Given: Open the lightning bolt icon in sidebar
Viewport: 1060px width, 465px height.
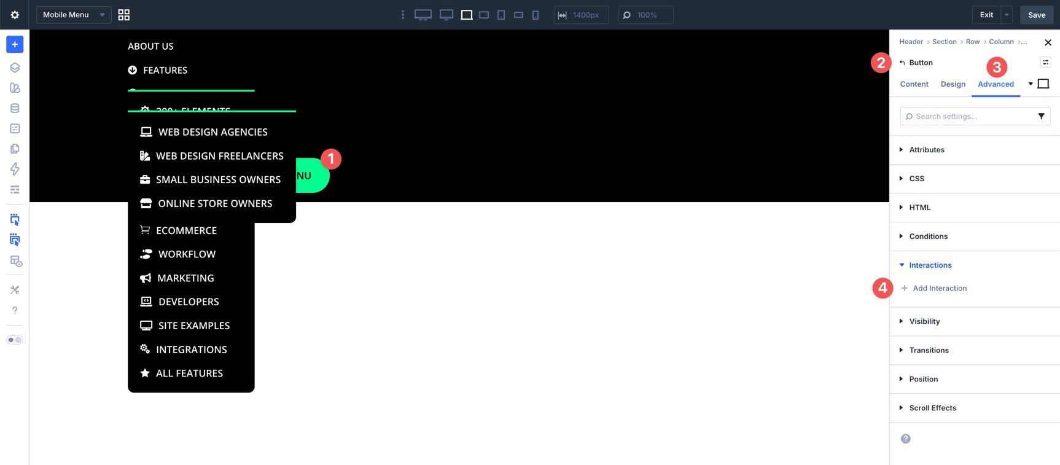Looking at the screenshot, I should click(15, 169).
